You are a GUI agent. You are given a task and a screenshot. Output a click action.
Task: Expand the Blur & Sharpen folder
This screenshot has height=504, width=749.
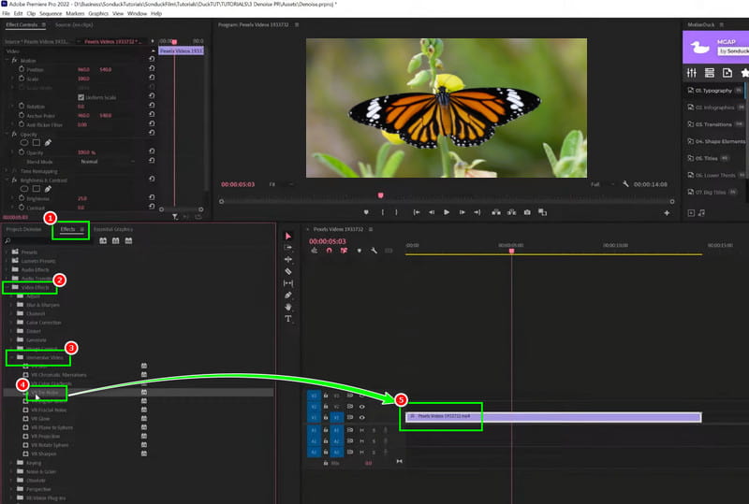click(11, 305)
